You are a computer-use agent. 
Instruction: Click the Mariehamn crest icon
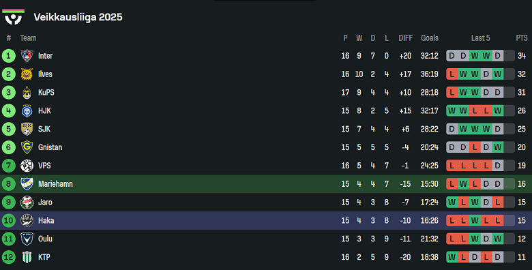click(27, 184)
